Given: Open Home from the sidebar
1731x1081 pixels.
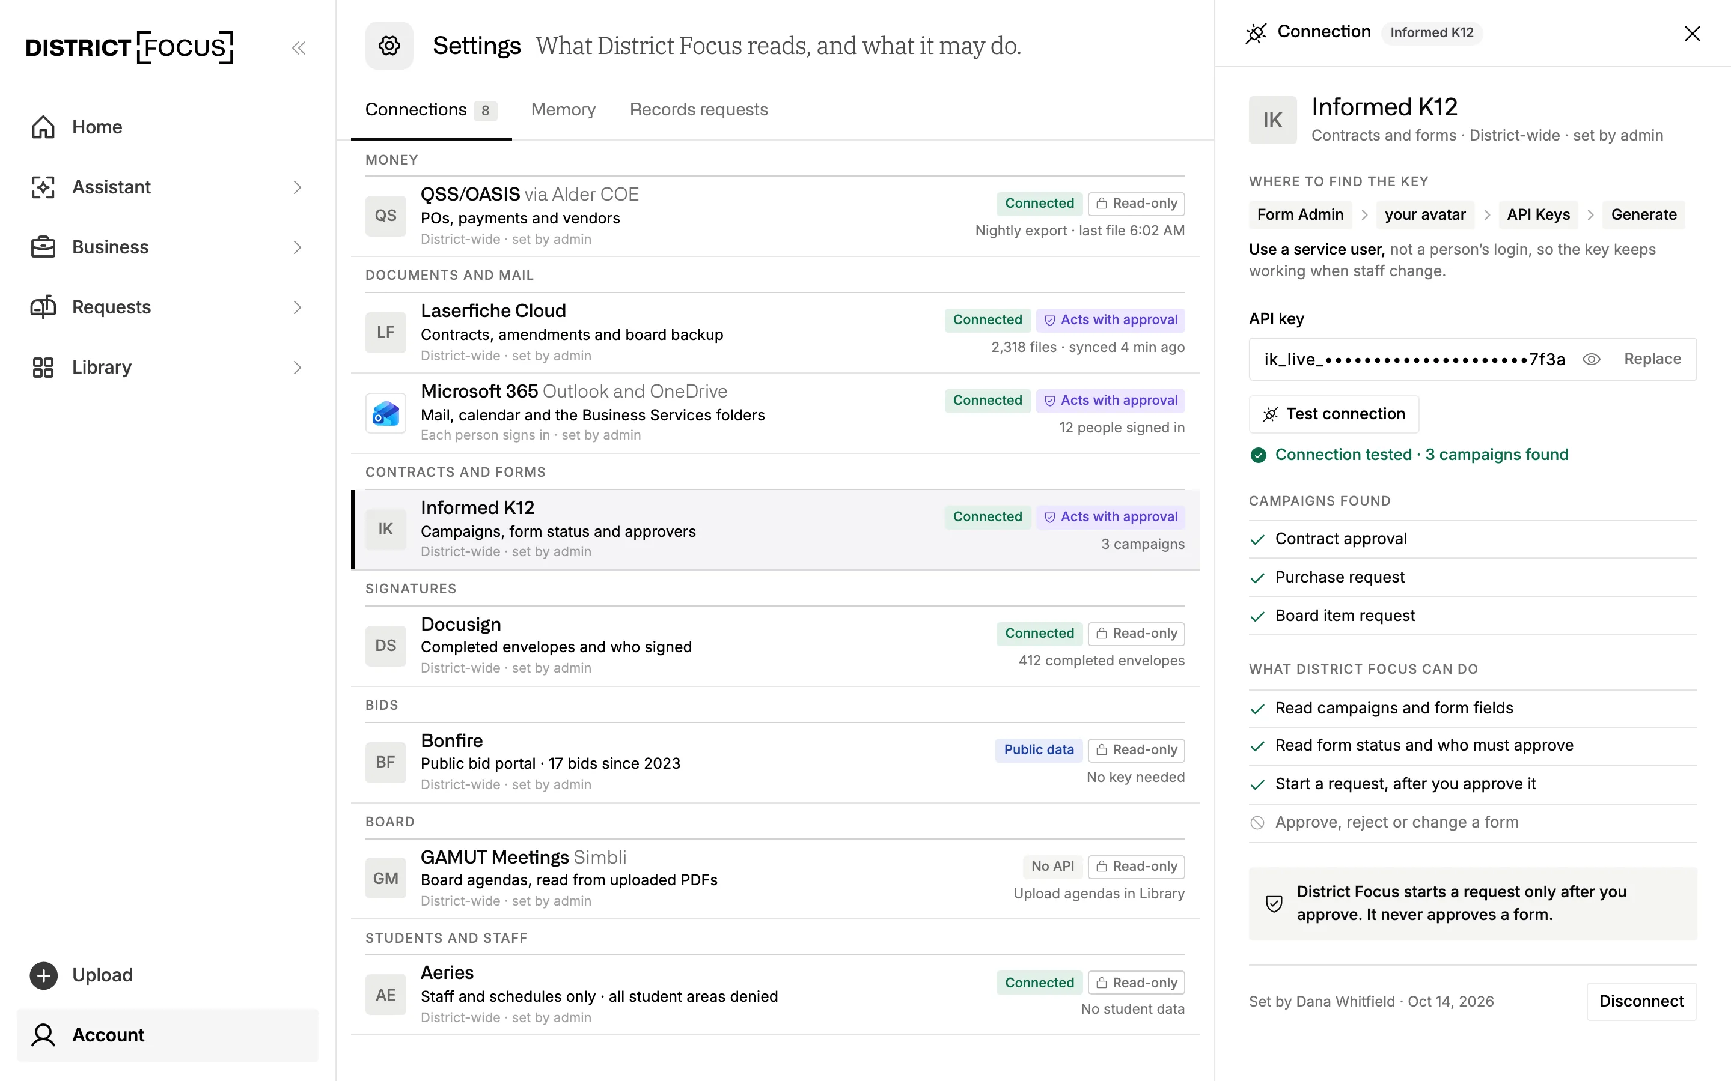Looking at the screenshot, I should coord(167,127).
